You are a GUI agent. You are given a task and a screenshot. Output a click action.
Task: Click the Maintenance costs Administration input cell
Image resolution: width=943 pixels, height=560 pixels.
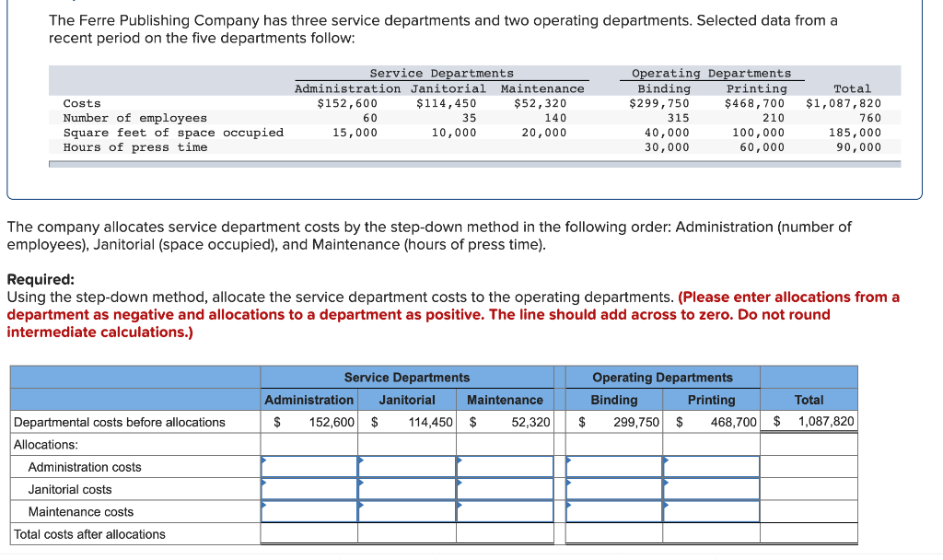click(x=309, y=512)
